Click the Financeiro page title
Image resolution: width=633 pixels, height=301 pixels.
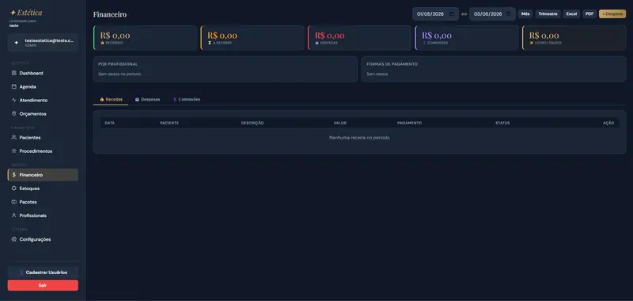coord(110,14)
